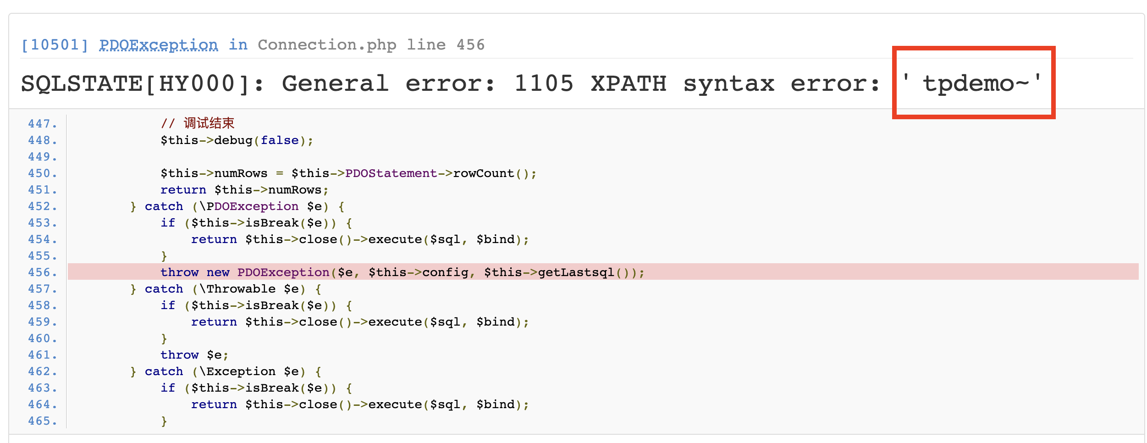Click the 'throw $e;' code line
The image size is (1147, 443).
pos(194,355)
